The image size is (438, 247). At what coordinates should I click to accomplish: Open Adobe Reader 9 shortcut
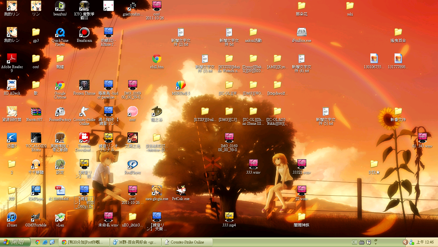coord(12,59)
